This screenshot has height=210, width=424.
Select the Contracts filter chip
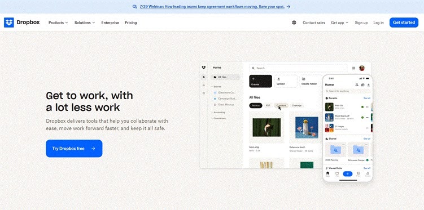[x=281, y=105]
